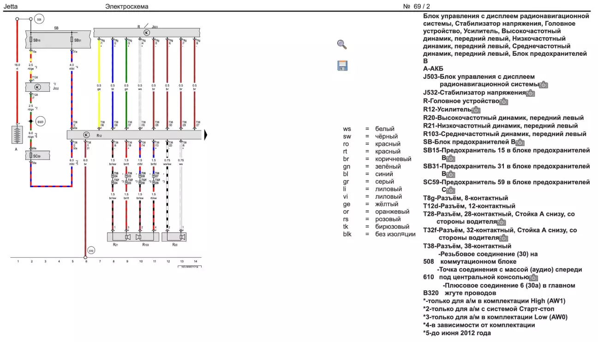This screenshot has width=598, height=342.
Task: Click the B320 connection node in diagram
Action: [x=40, y=122]
